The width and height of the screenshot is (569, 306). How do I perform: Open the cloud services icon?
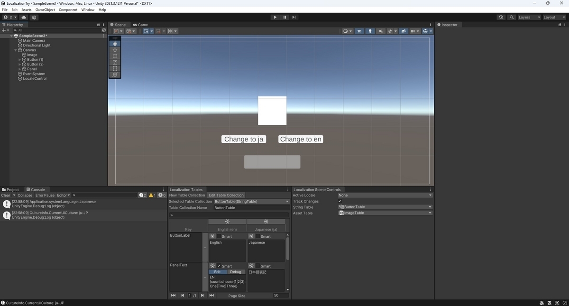(24, 17)
